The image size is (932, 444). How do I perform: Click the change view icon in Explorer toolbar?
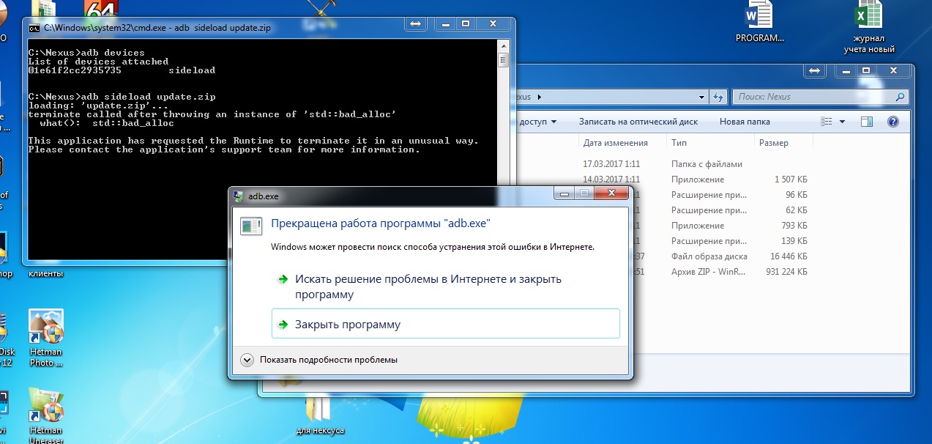click(827, 122)
